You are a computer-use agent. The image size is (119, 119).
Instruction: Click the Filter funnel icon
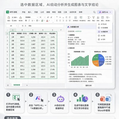pos(93,18)
